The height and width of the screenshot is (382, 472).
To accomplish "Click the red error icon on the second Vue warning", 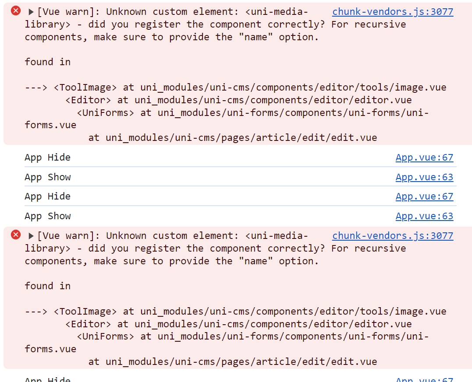I will [x=16, y=235].
